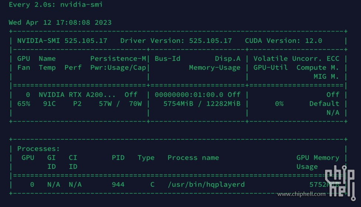Click the power usage value '57W'
The width and height of the screenshot is (361, 207).
105,103
